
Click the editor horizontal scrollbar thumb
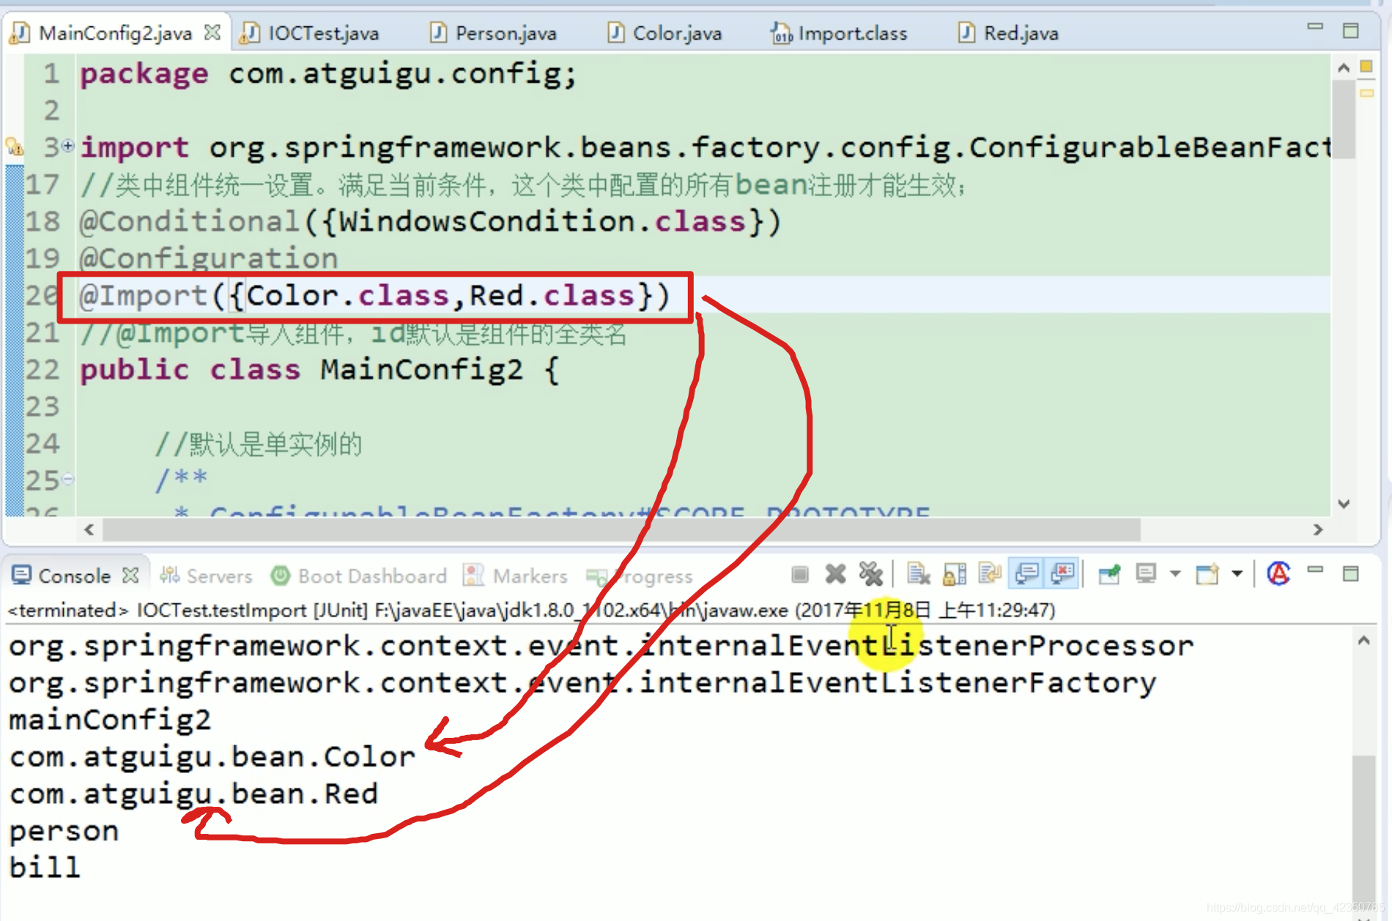(x=621, y=529)
